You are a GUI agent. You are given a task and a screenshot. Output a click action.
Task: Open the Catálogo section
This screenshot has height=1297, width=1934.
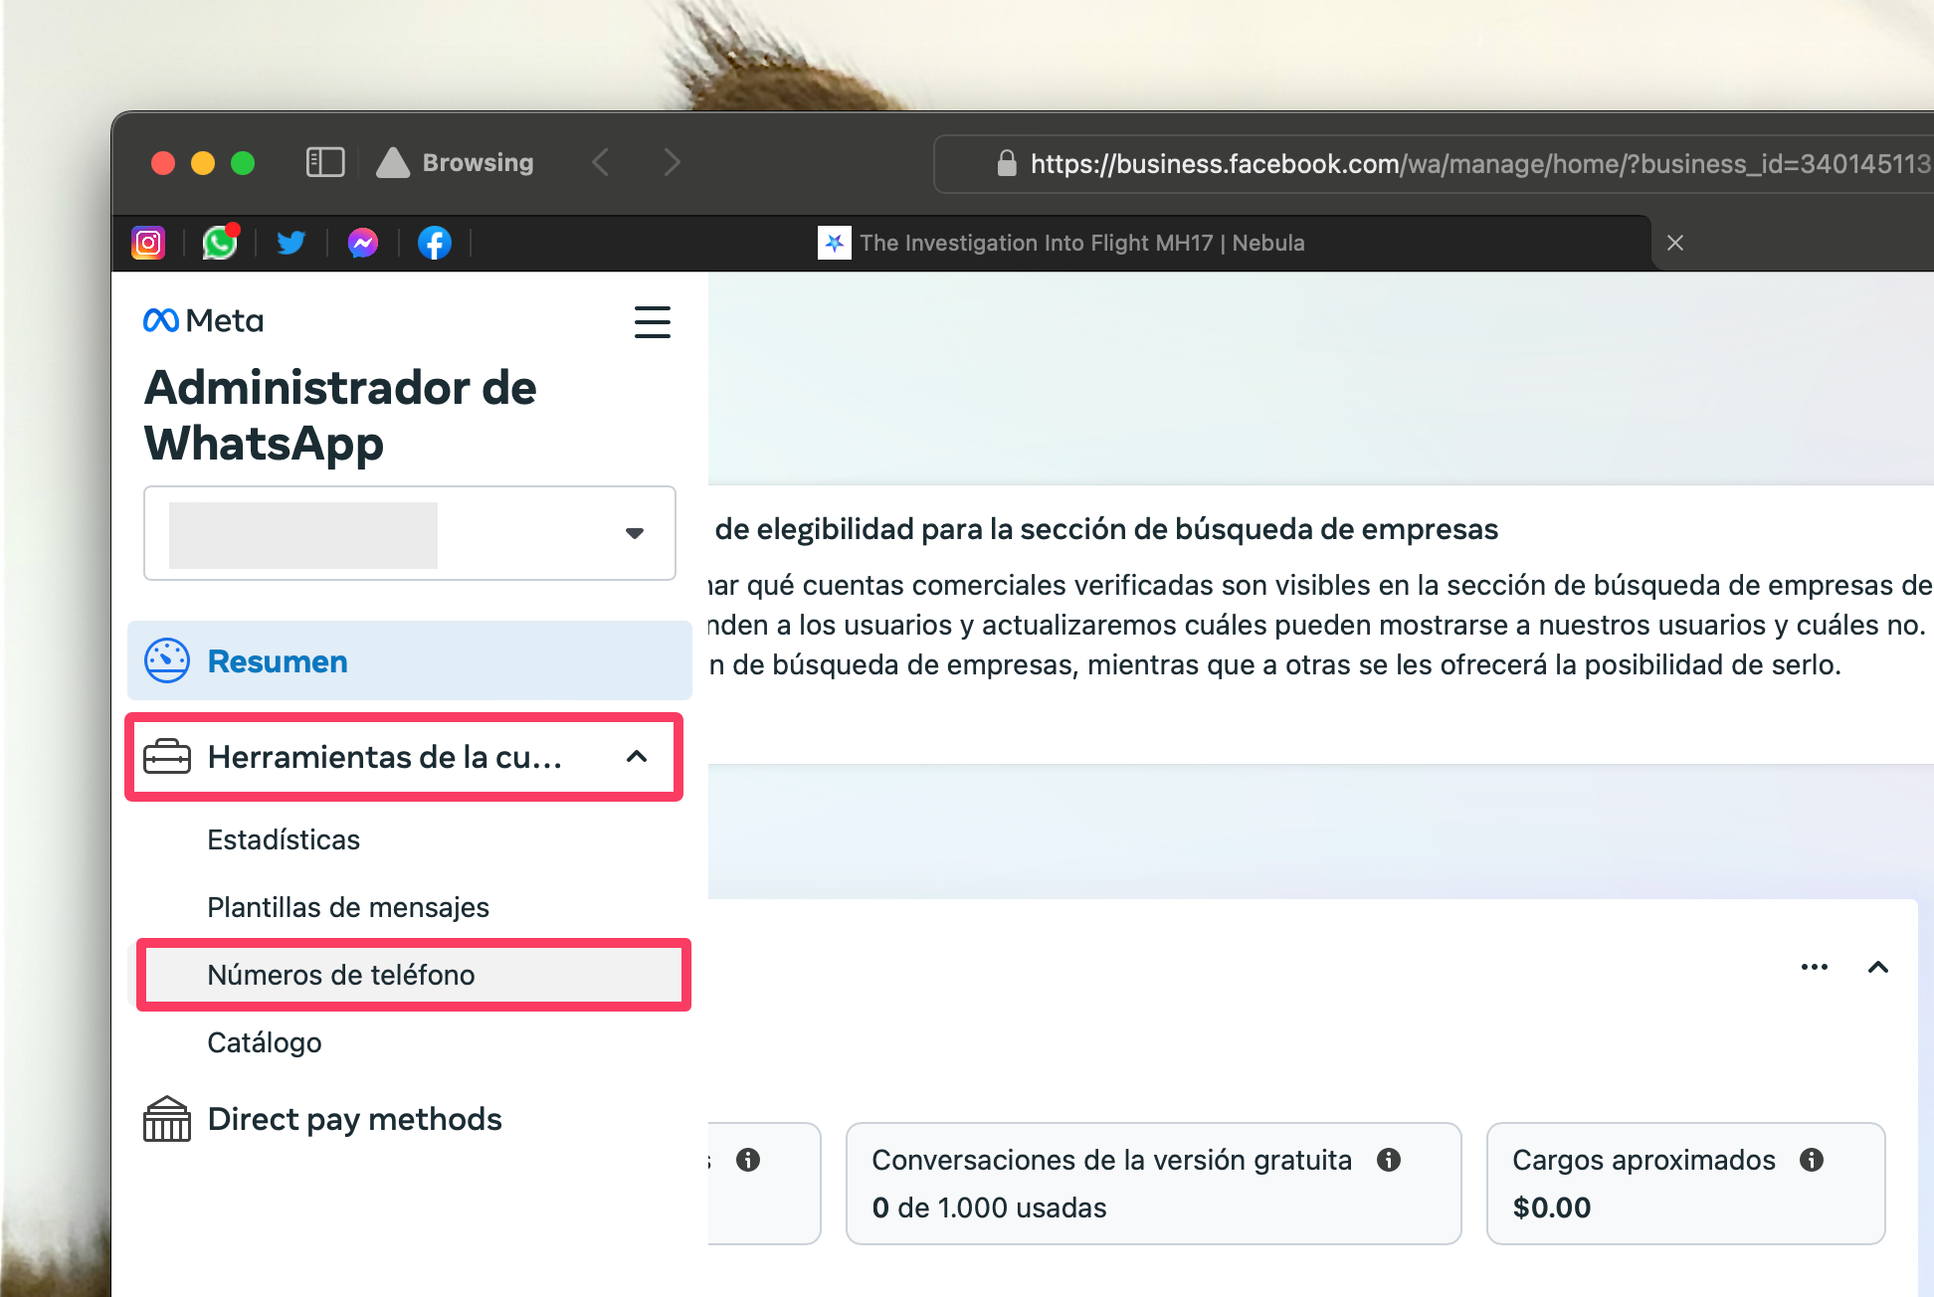(x=264, y=1041)
